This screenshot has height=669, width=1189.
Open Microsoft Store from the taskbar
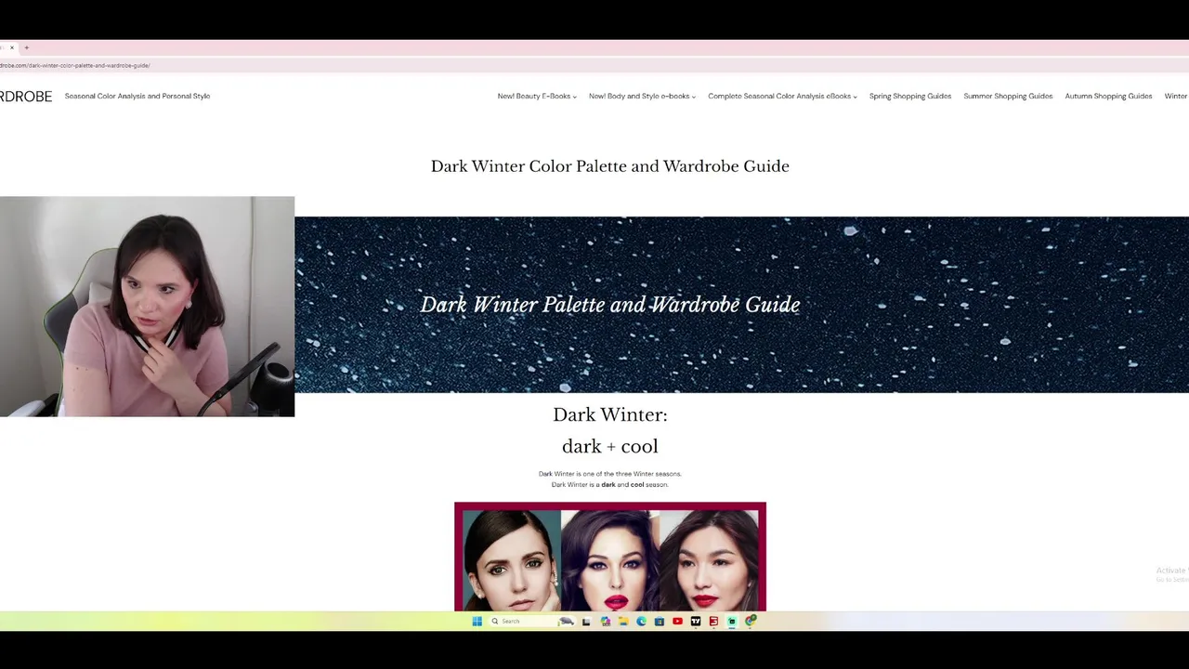point(660,621)
